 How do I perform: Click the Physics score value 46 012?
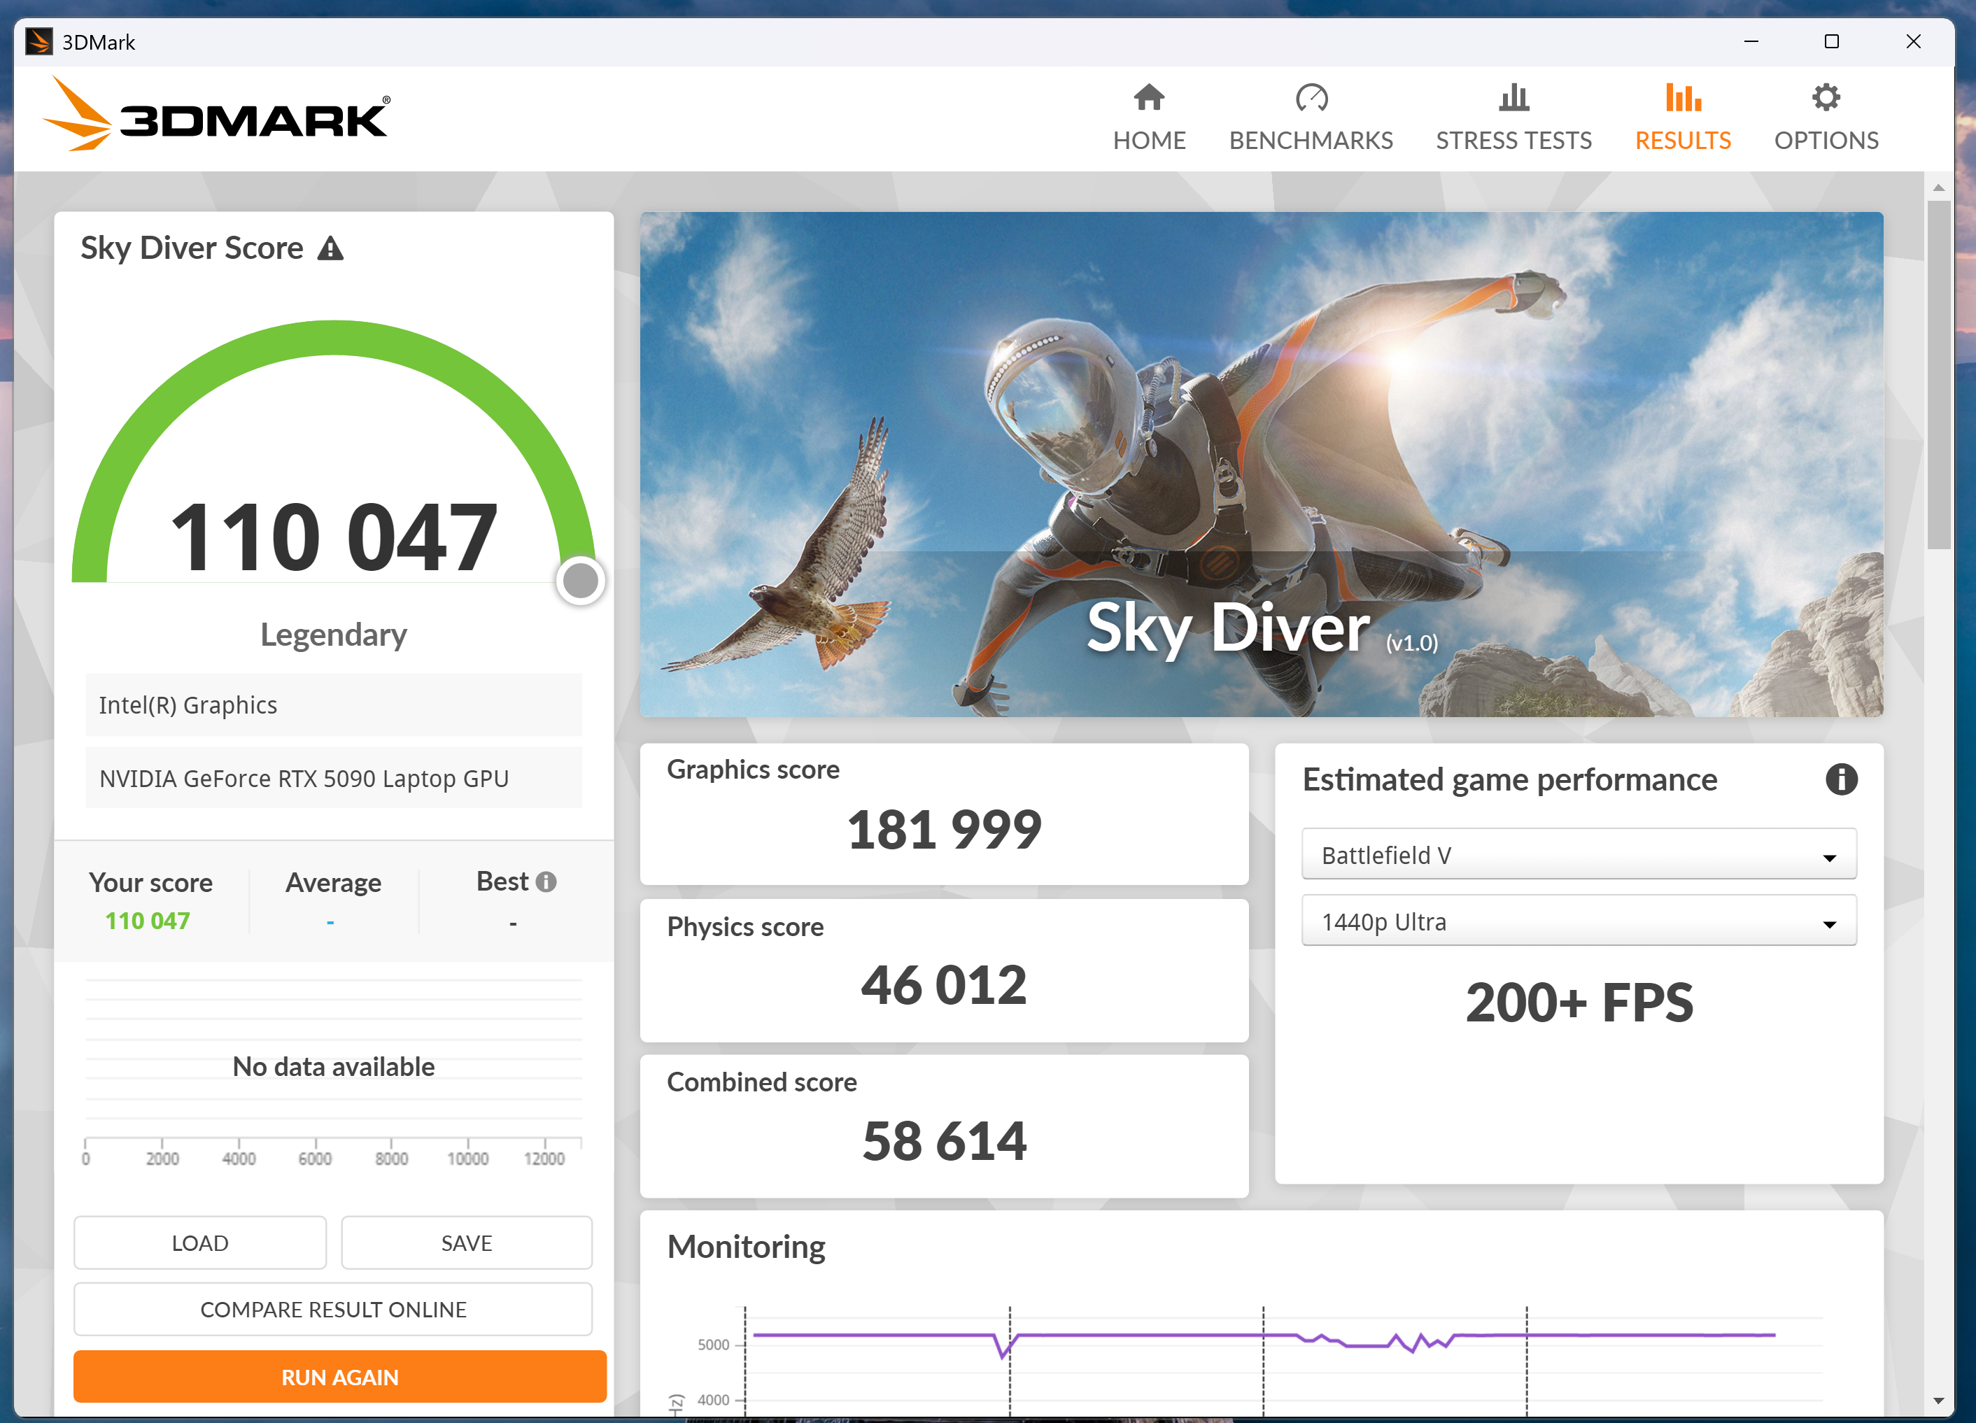click(x=943, y=985)
